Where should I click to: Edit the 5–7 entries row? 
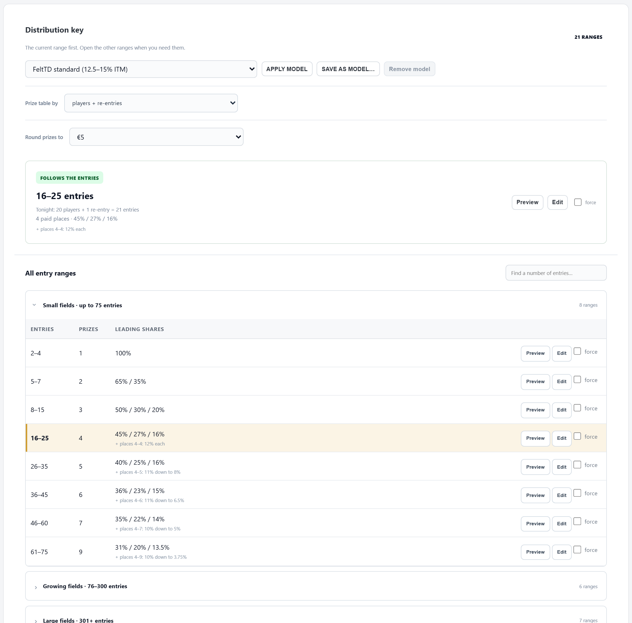(x=561, y=381)
